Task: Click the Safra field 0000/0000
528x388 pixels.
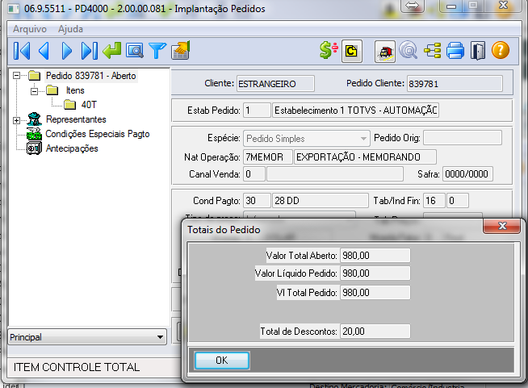Action: point(467,174)
